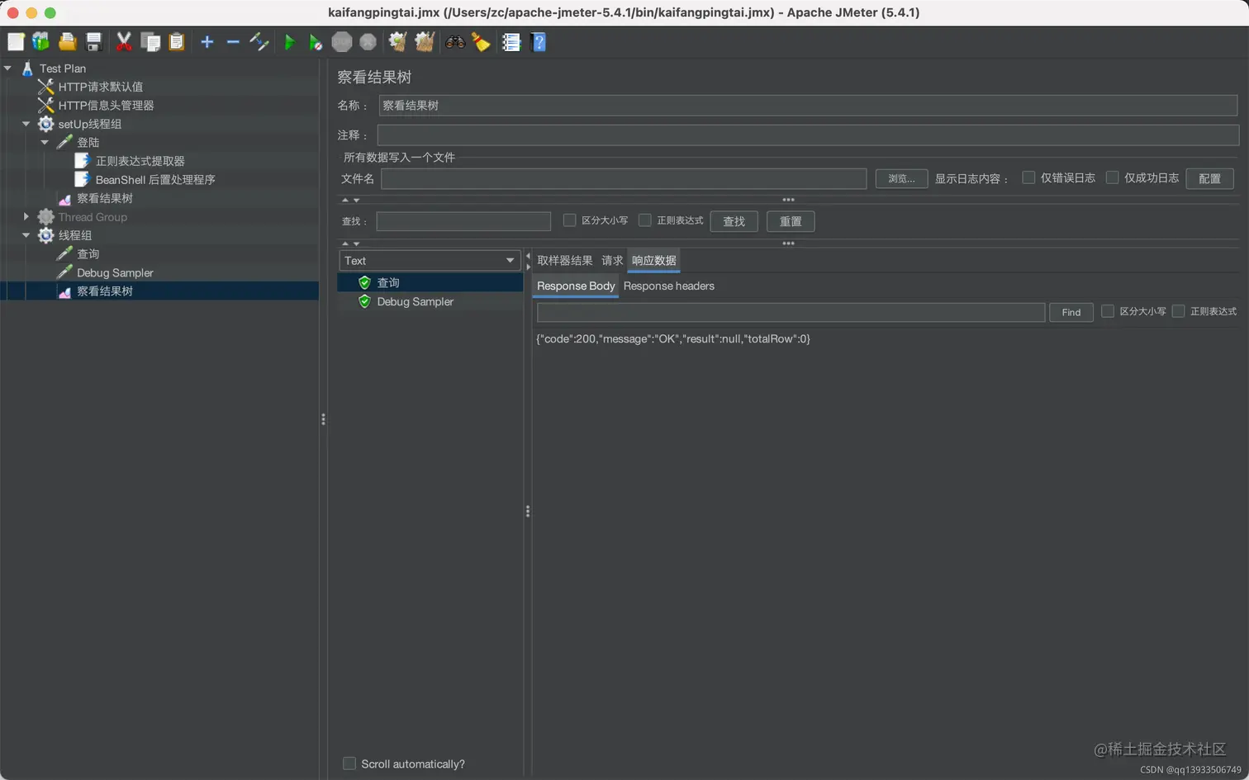Click the 注释 input field
The height and width of the screenshot is (780, 1249).
808,135
